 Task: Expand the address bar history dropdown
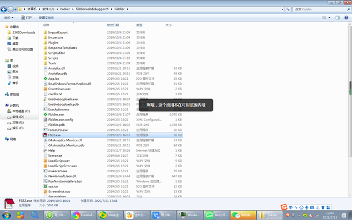click(x=282, y=9)
